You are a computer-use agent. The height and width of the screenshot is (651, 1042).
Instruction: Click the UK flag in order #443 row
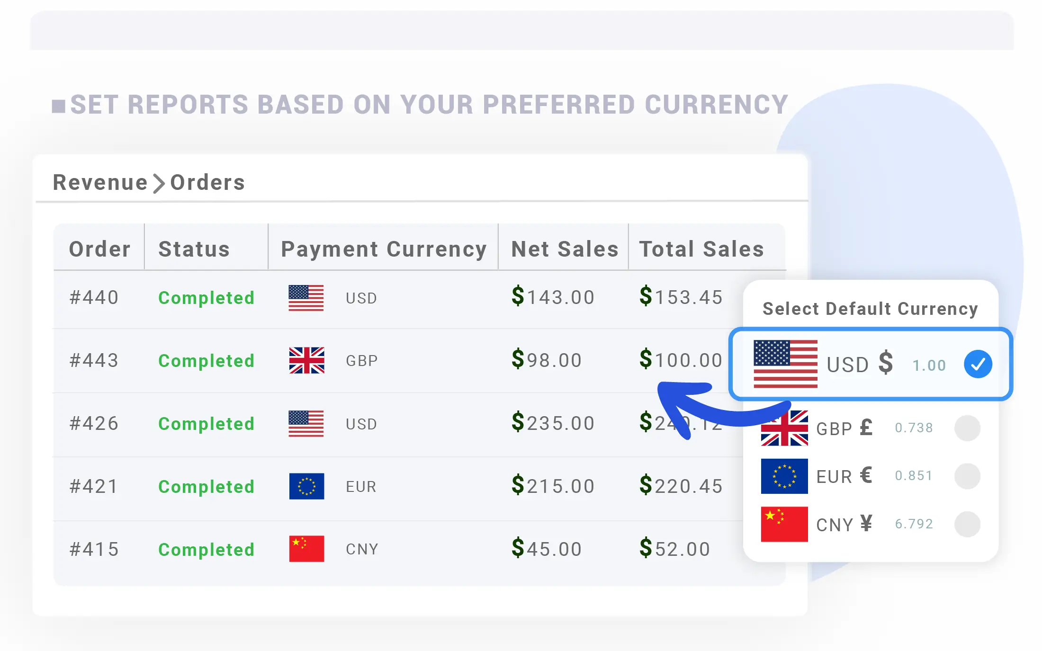(306, 360)
